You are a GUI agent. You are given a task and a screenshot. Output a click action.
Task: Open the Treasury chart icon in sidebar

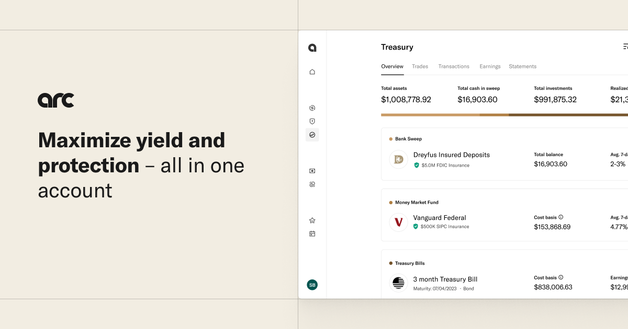(x=312, y=135)
